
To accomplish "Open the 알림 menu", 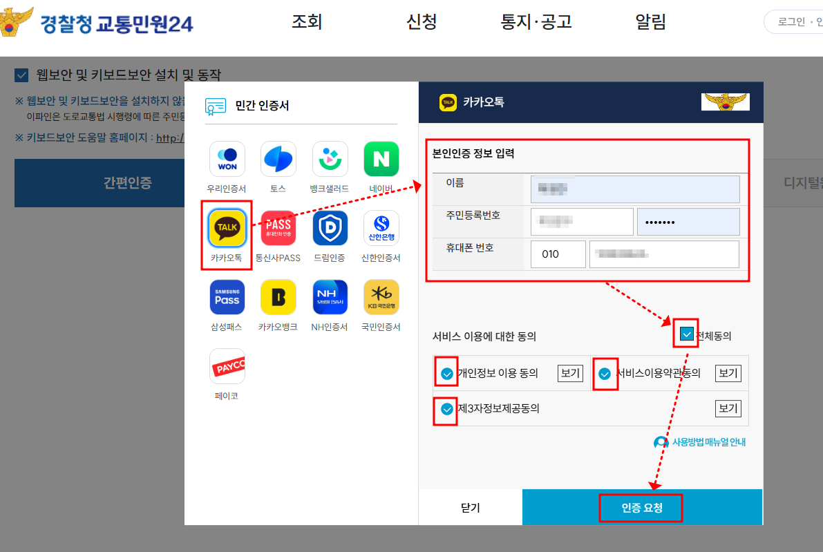I will 650,22.
